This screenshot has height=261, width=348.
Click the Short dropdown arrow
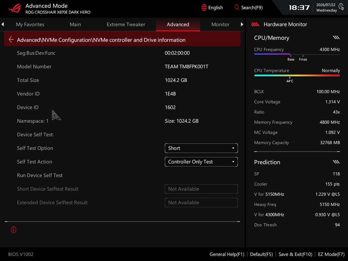tap(233, 148)
